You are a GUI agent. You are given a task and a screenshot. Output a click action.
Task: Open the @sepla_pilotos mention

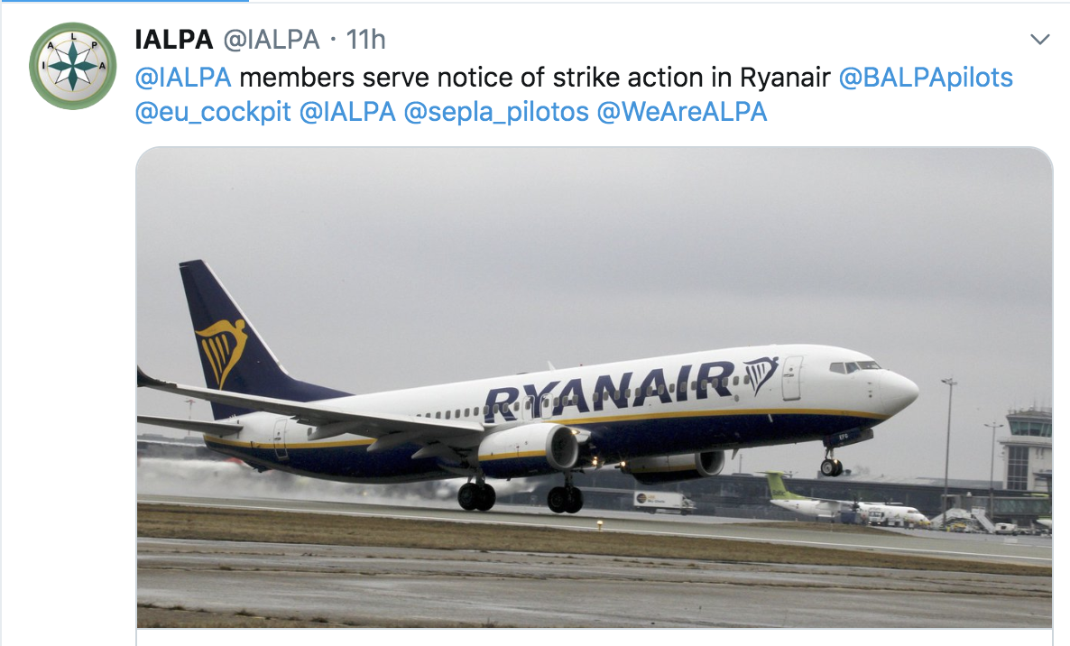(x=496, y=114)
